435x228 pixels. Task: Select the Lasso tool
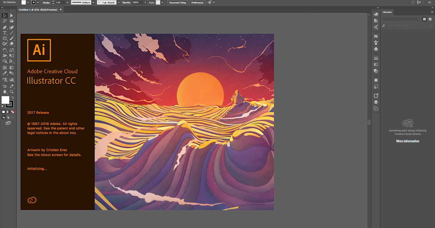(x=12, y=21)
